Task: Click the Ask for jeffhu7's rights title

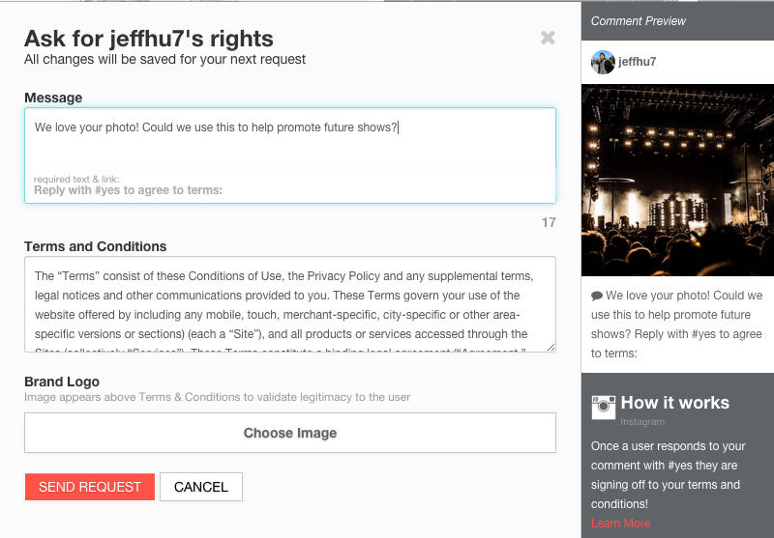Action: 149,39
